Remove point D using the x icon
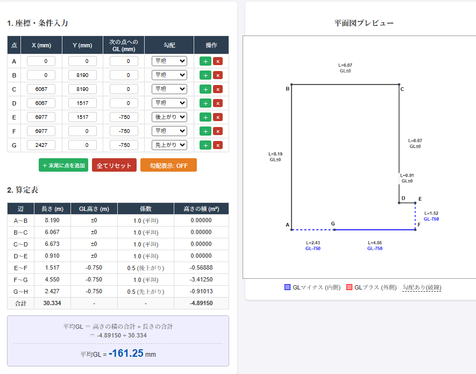 click(x=218, y=103)
